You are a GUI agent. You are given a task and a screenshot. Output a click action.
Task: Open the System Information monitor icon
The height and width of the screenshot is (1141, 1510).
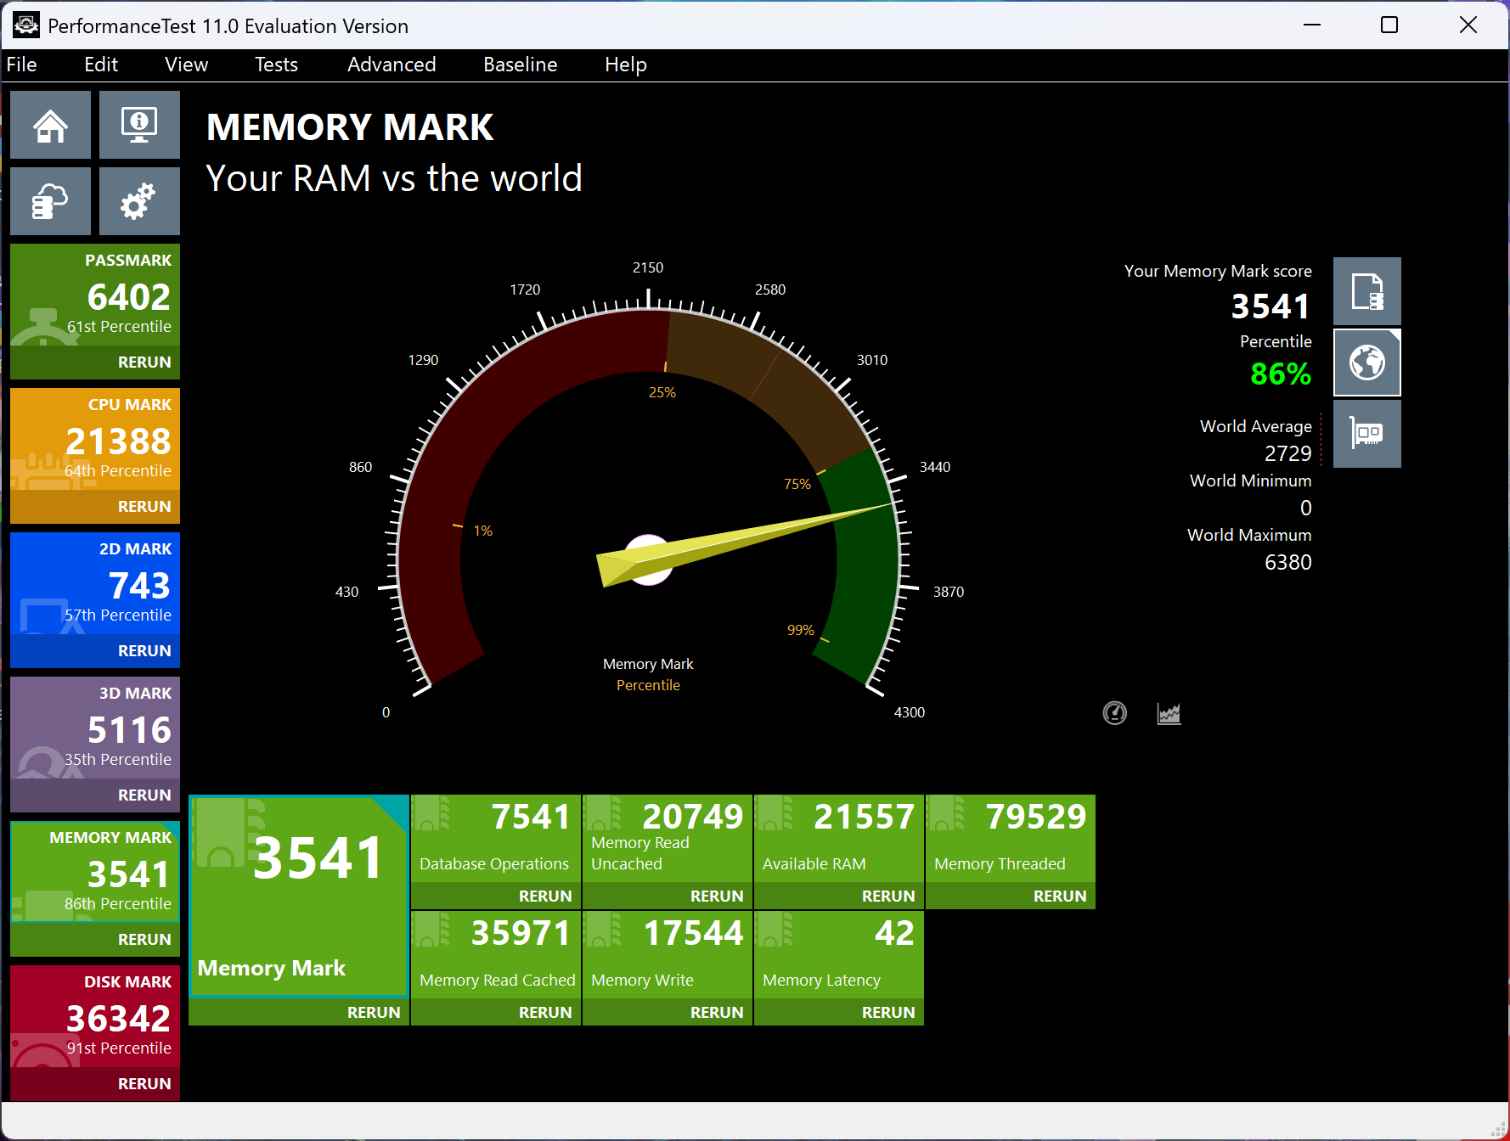tap(139, 125)
